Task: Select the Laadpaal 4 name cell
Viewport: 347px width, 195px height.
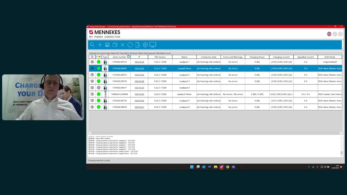Action: tap(184, 88)
